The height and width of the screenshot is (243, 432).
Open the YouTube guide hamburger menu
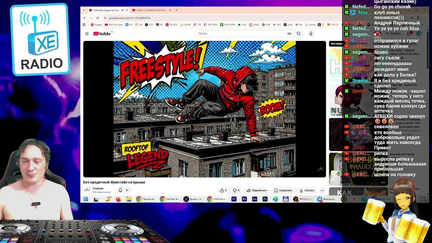click(x=87, y=33)
